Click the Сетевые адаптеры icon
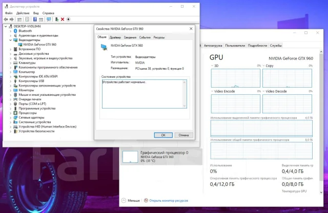The image size is (328, 213). point(15,117)
